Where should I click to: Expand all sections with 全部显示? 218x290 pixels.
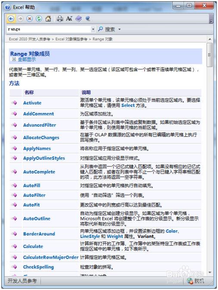pos(24,59)
